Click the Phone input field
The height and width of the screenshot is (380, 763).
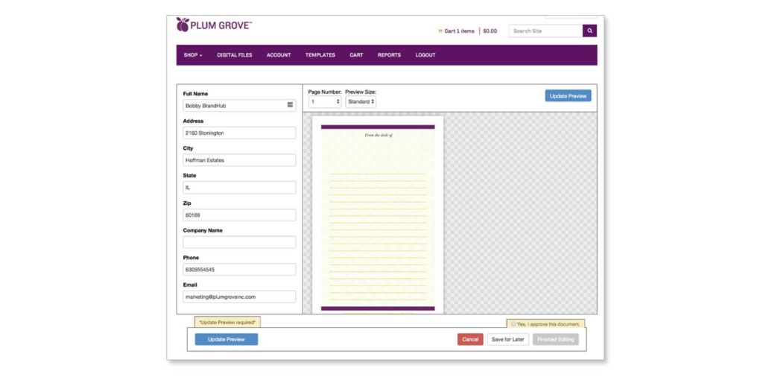pyautogui.click(x=239, y=269)
